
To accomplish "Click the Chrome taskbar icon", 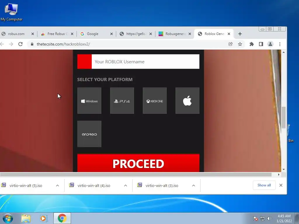I will click(62, 218).
